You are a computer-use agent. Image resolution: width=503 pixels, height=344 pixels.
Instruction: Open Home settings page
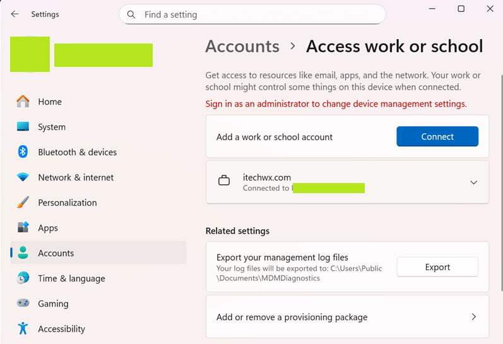[50, 102]
